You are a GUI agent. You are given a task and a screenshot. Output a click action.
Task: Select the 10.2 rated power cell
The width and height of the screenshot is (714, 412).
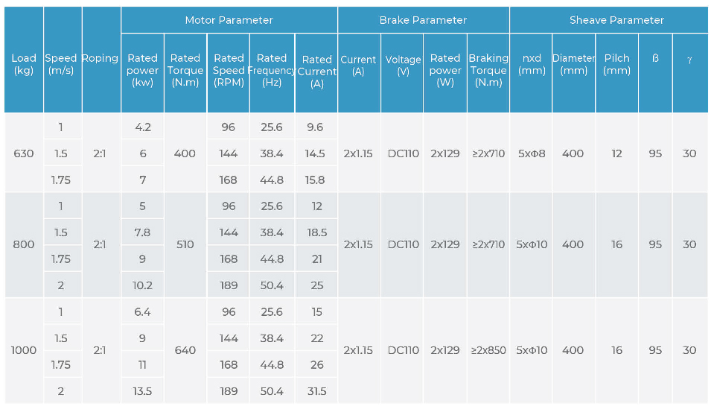coord(143,285)
